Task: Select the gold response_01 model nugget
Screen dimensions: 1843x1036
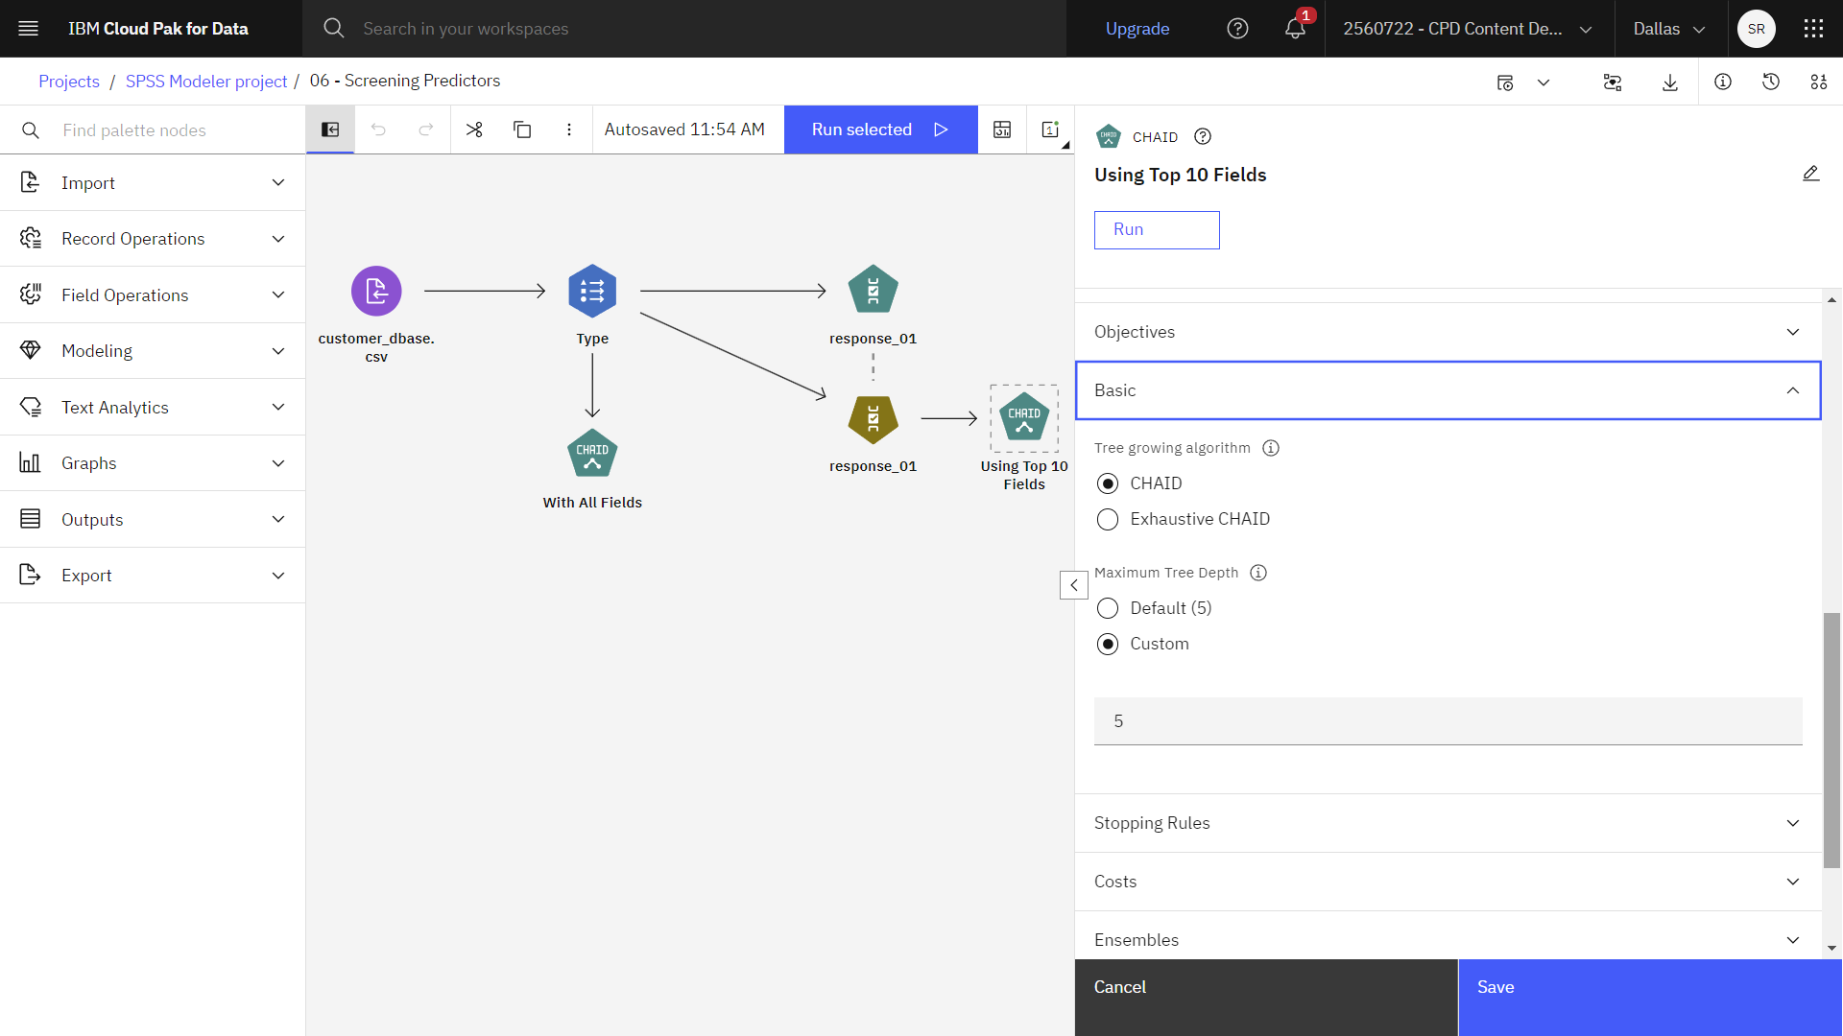Action: 873,419
